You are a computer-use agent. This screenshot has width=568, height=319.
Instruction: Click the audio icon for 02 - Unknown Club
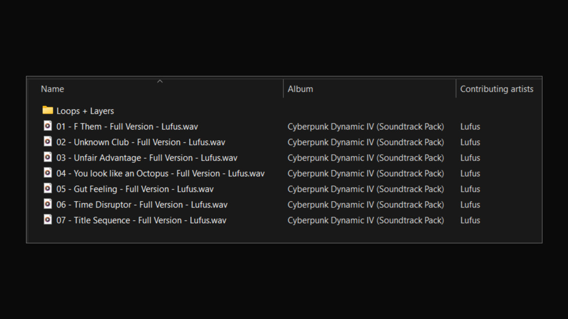pos(48,142)
